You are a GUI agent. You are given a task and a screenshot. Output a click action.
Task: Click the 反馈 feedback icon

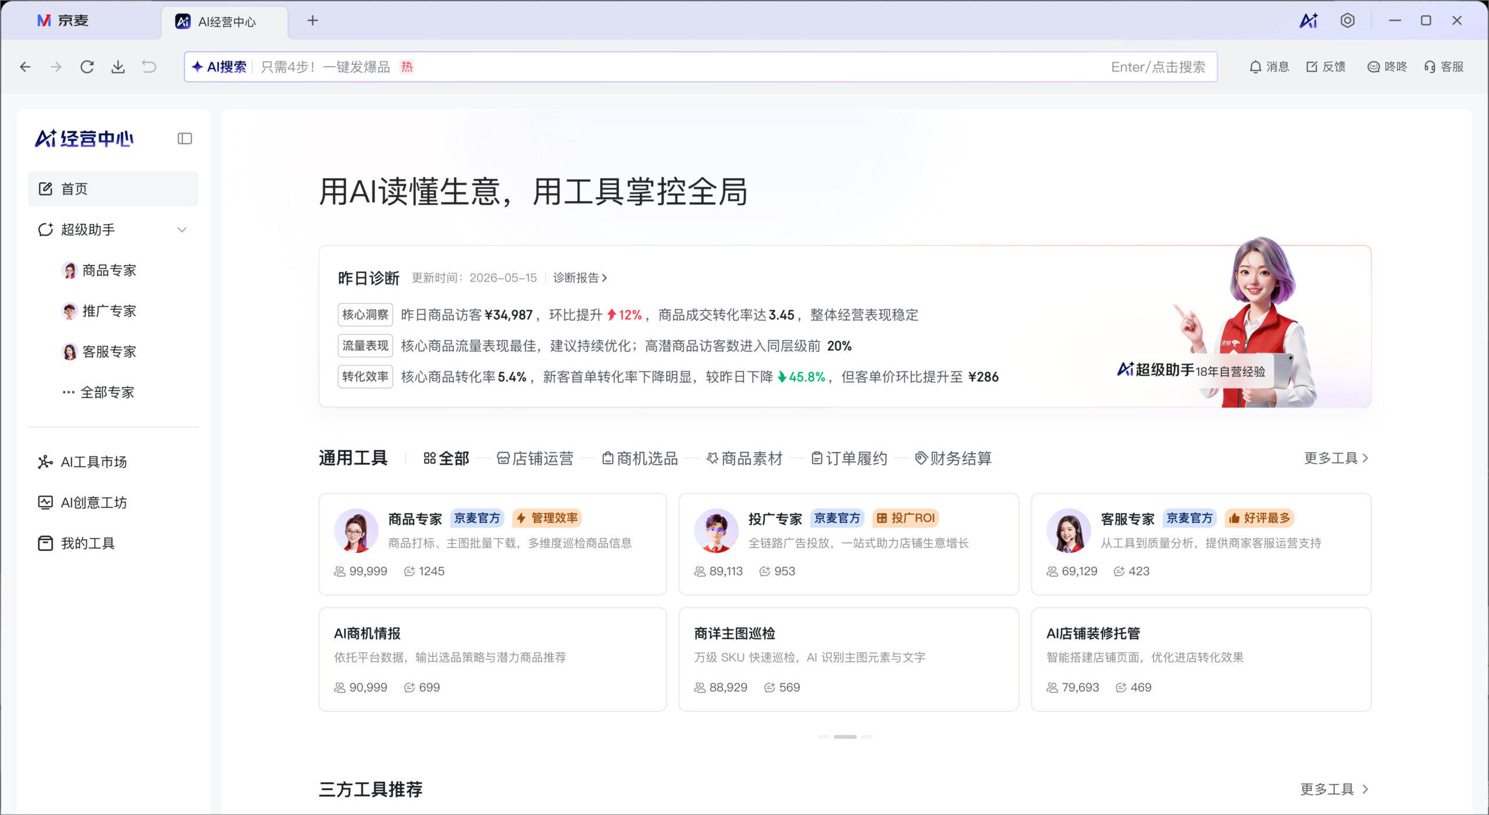1326,67
